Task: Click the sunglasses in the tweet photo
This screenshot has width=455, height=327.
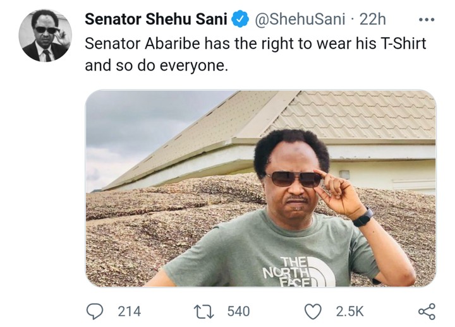Action: pyautogui.click(x=293, y=179)
